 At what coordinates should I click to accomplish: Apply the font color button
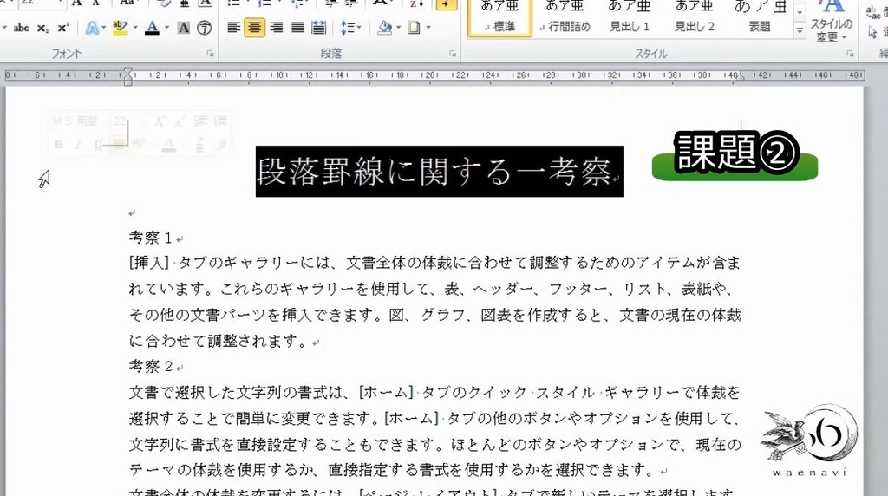[152, 27]
